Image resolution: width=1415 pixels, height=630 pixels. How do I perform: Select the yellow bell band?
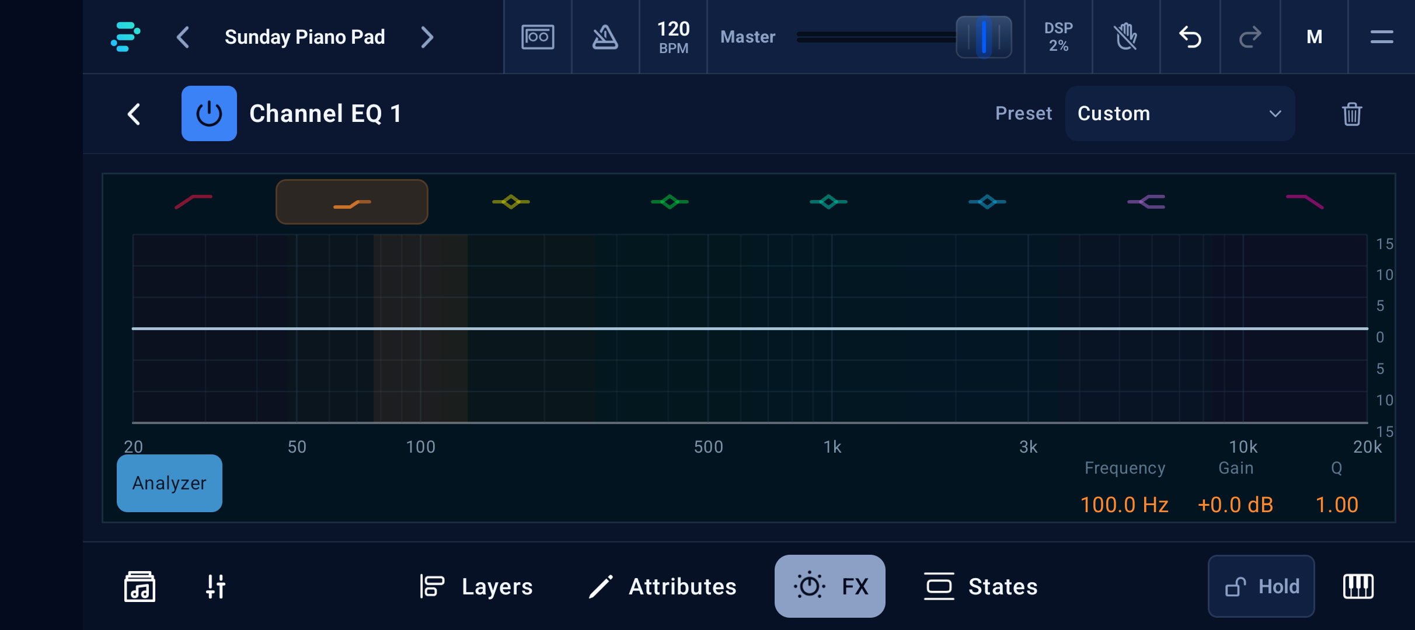[x=511, y=202]
